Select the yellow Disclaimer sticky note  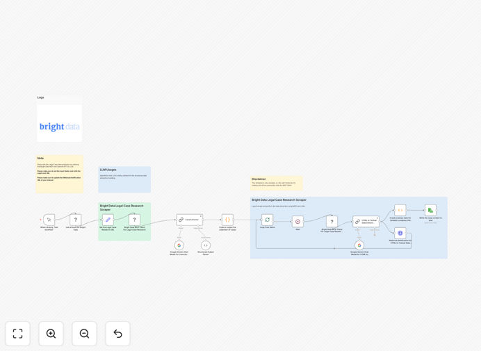pyautogui.click(x=277, y=183)
